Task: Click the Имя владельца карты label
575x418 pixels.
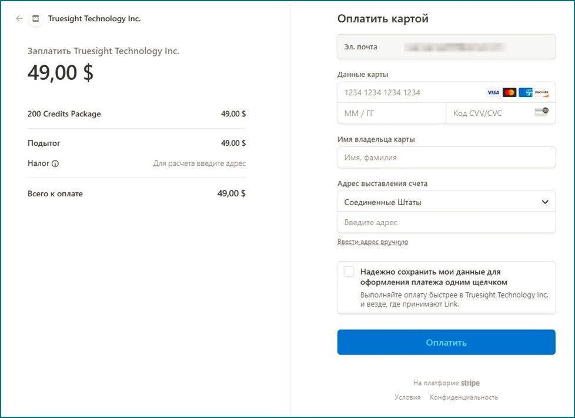Action: [376, 139]
